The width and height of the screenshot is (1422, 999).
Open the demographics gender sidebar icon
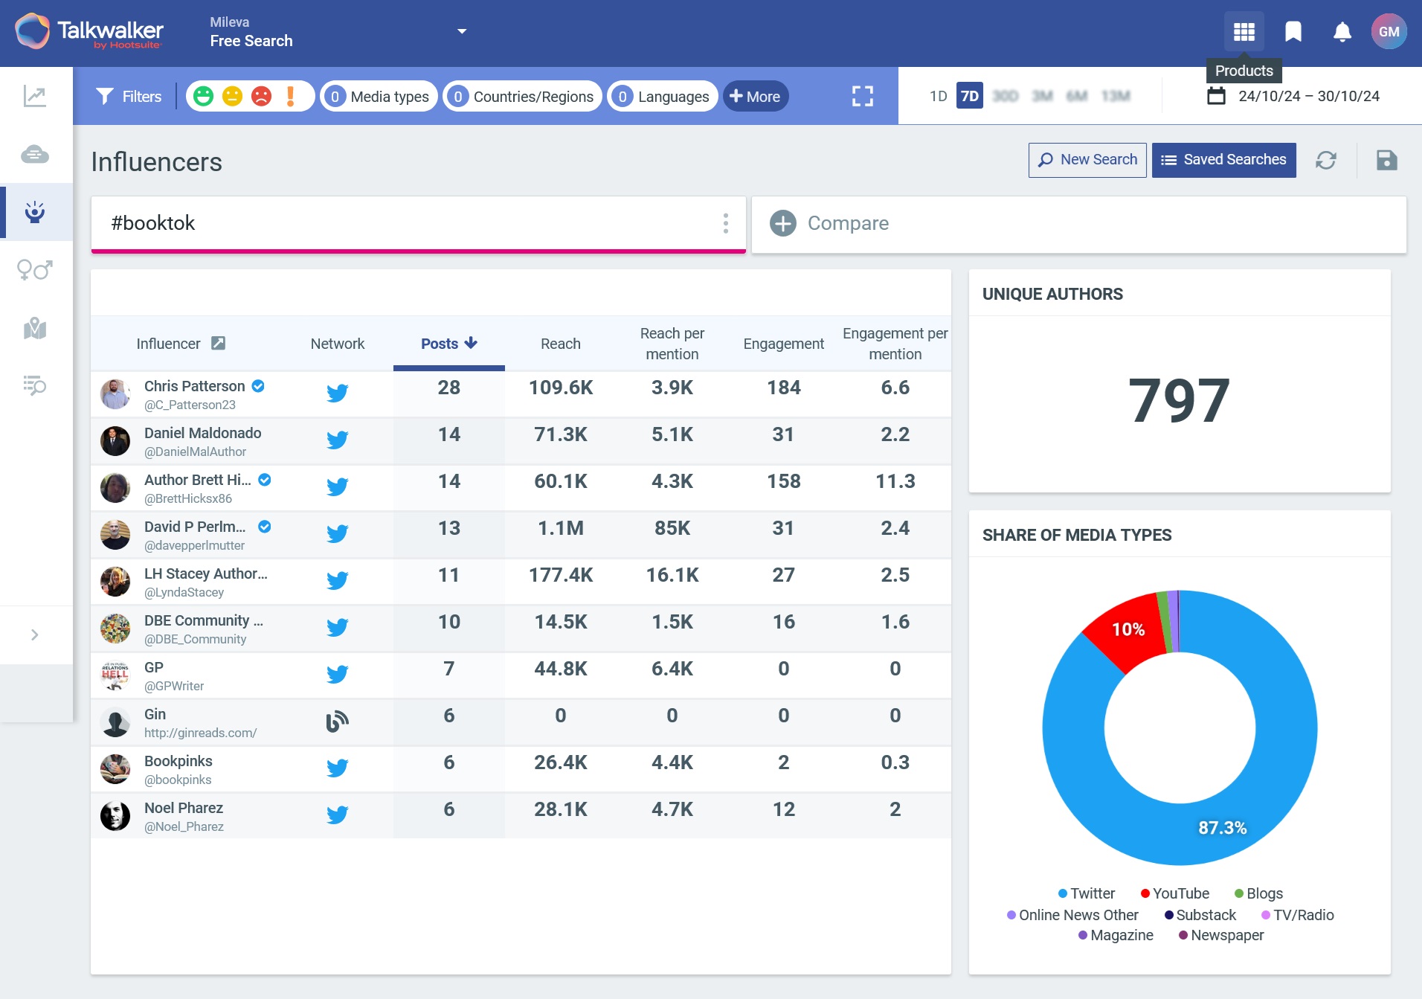coord(35,269)
